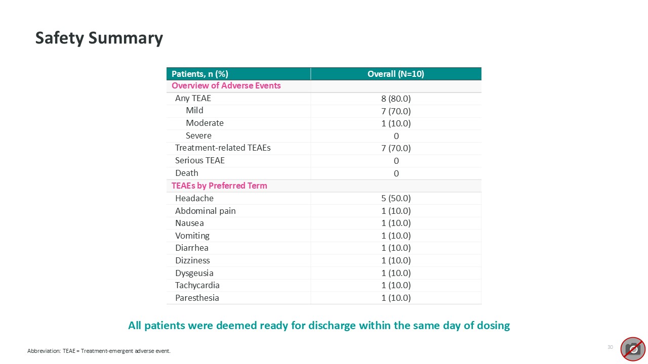
Task: Click the TEAE abbreviation footnote
Action: [x=99, y=351]
